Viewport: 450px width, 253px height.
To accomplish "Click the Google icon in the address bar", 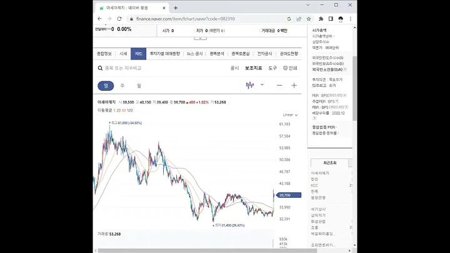I will (289, 19).
